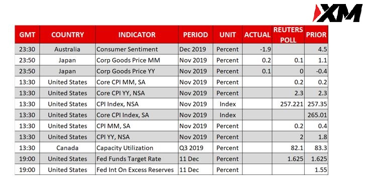
Task: Click the XM logo
Action: 337,13
